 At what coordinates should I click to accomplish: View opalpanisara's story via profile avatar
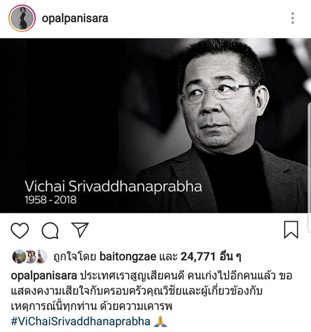22,18
